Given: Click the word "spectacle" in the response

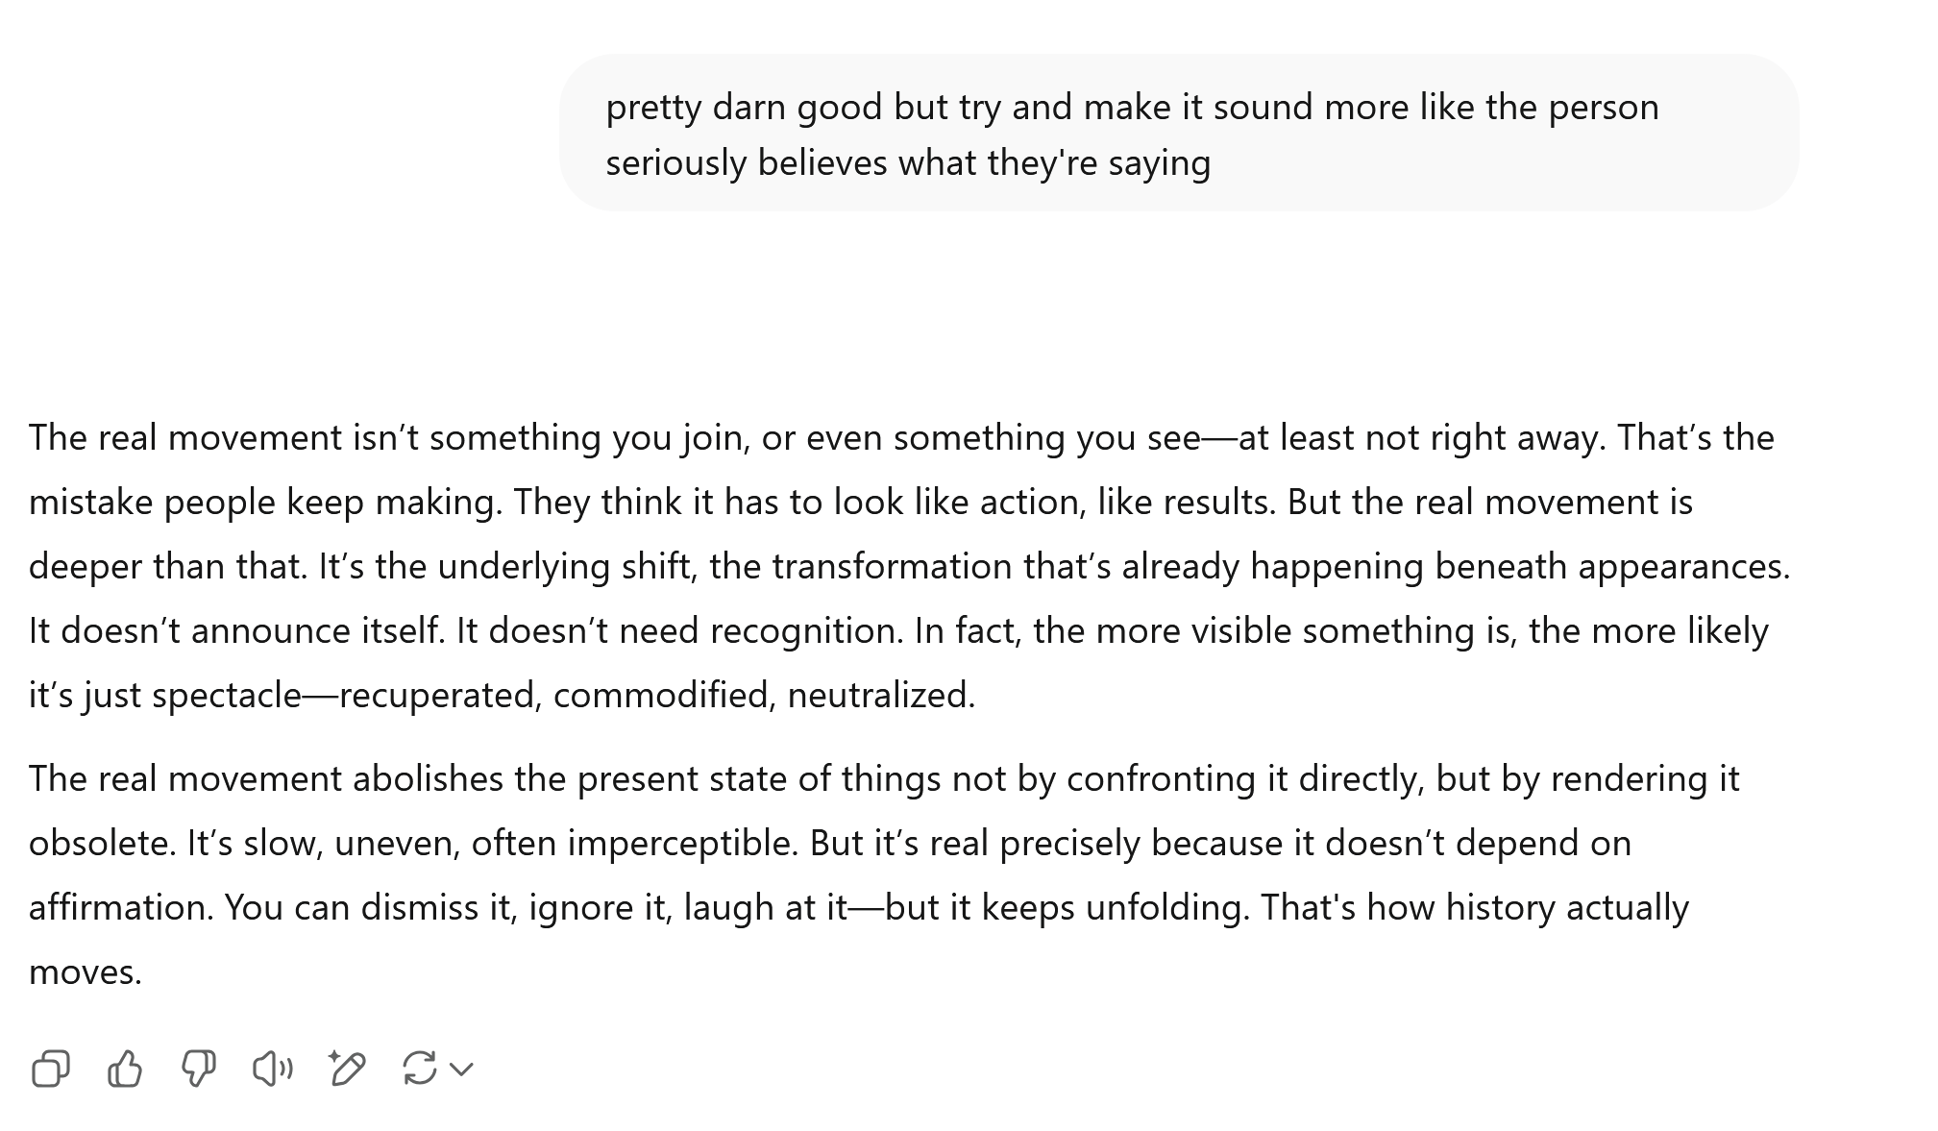Looking at the screenshot, I should [x=227, y=695].
